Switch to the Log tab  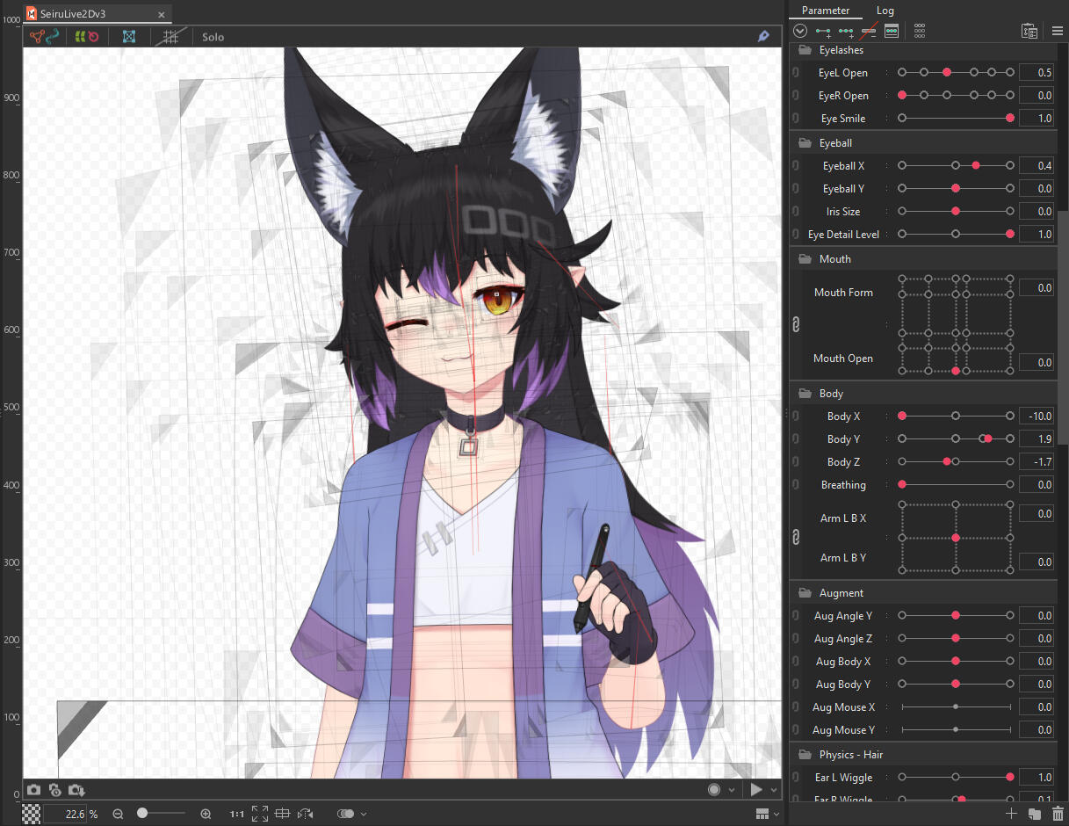(885, 10)
